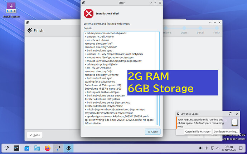Click the installer window KDE title icon
This screenshot has height=154, width=247.
(28, 23)
